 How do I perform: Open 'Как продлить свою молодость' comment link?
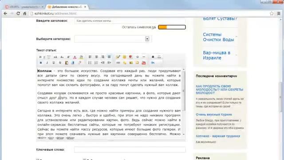click(220, 90)
